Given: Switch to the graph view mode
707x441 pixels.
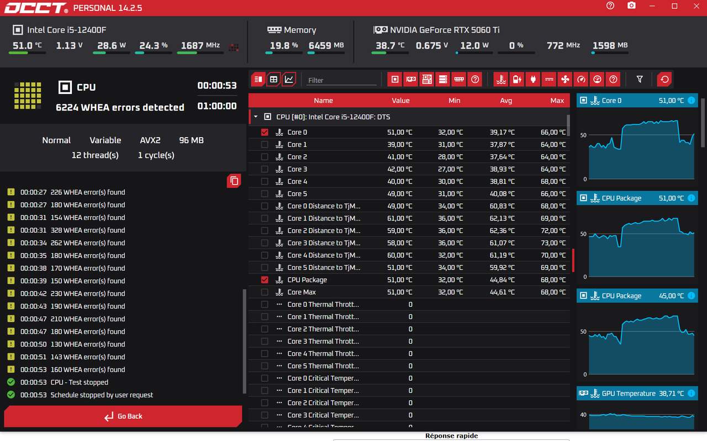Looking at the screenshot, I should [x=289, y=80].
